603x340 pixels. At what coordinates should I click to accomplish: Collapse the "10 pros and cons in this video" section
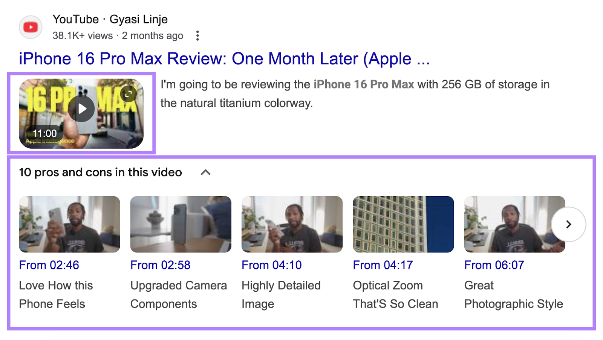(206, 172)
